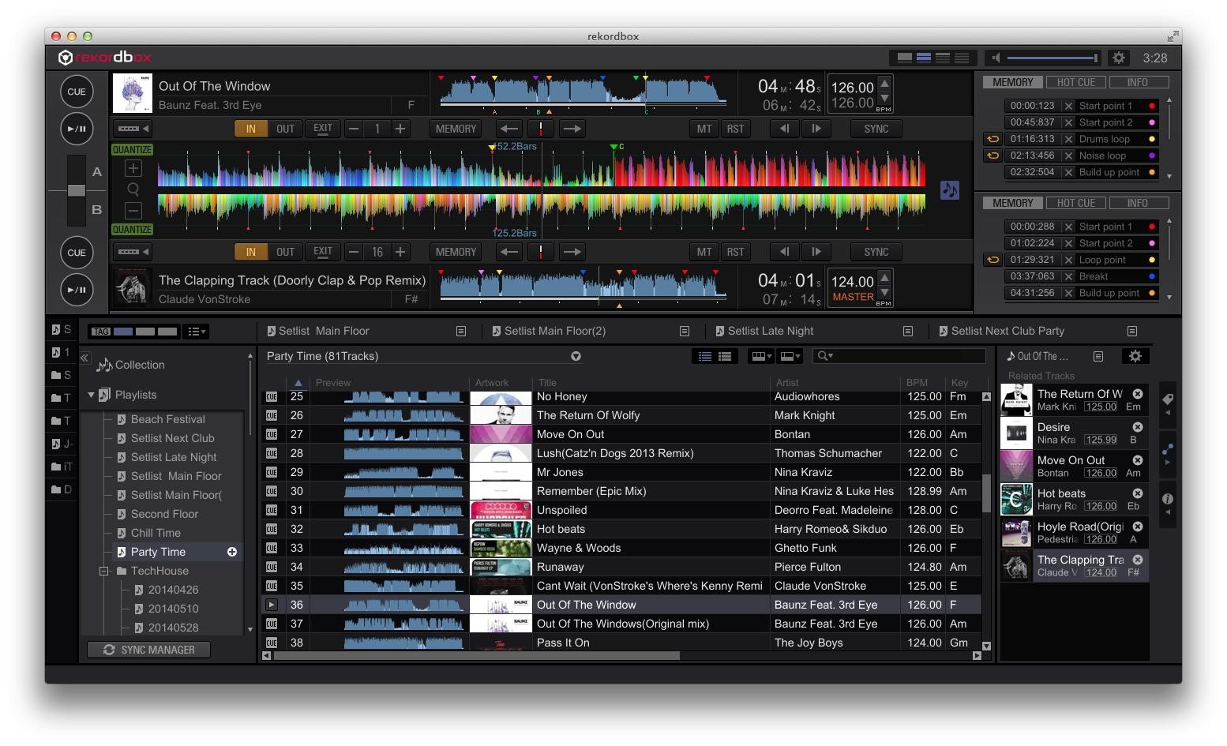The image size is (1227, 746).
Task: Click EXIT loop on deck A
Action: (x=323, y=129)
